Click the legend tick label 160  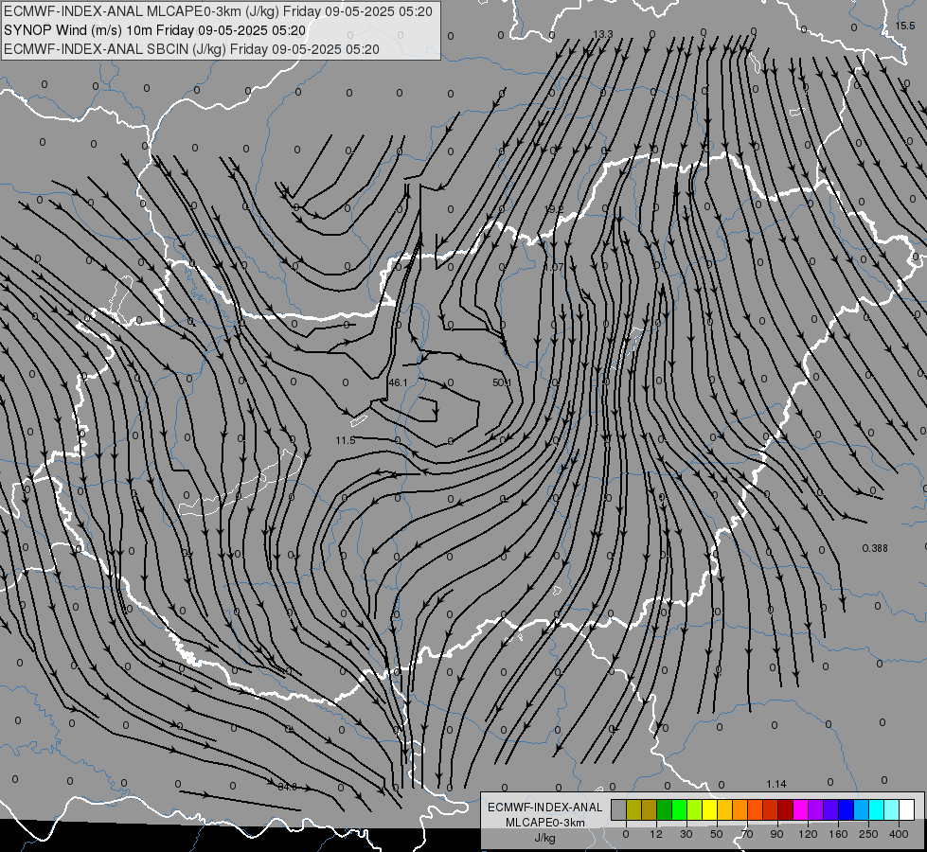click(x=838, y=834)
